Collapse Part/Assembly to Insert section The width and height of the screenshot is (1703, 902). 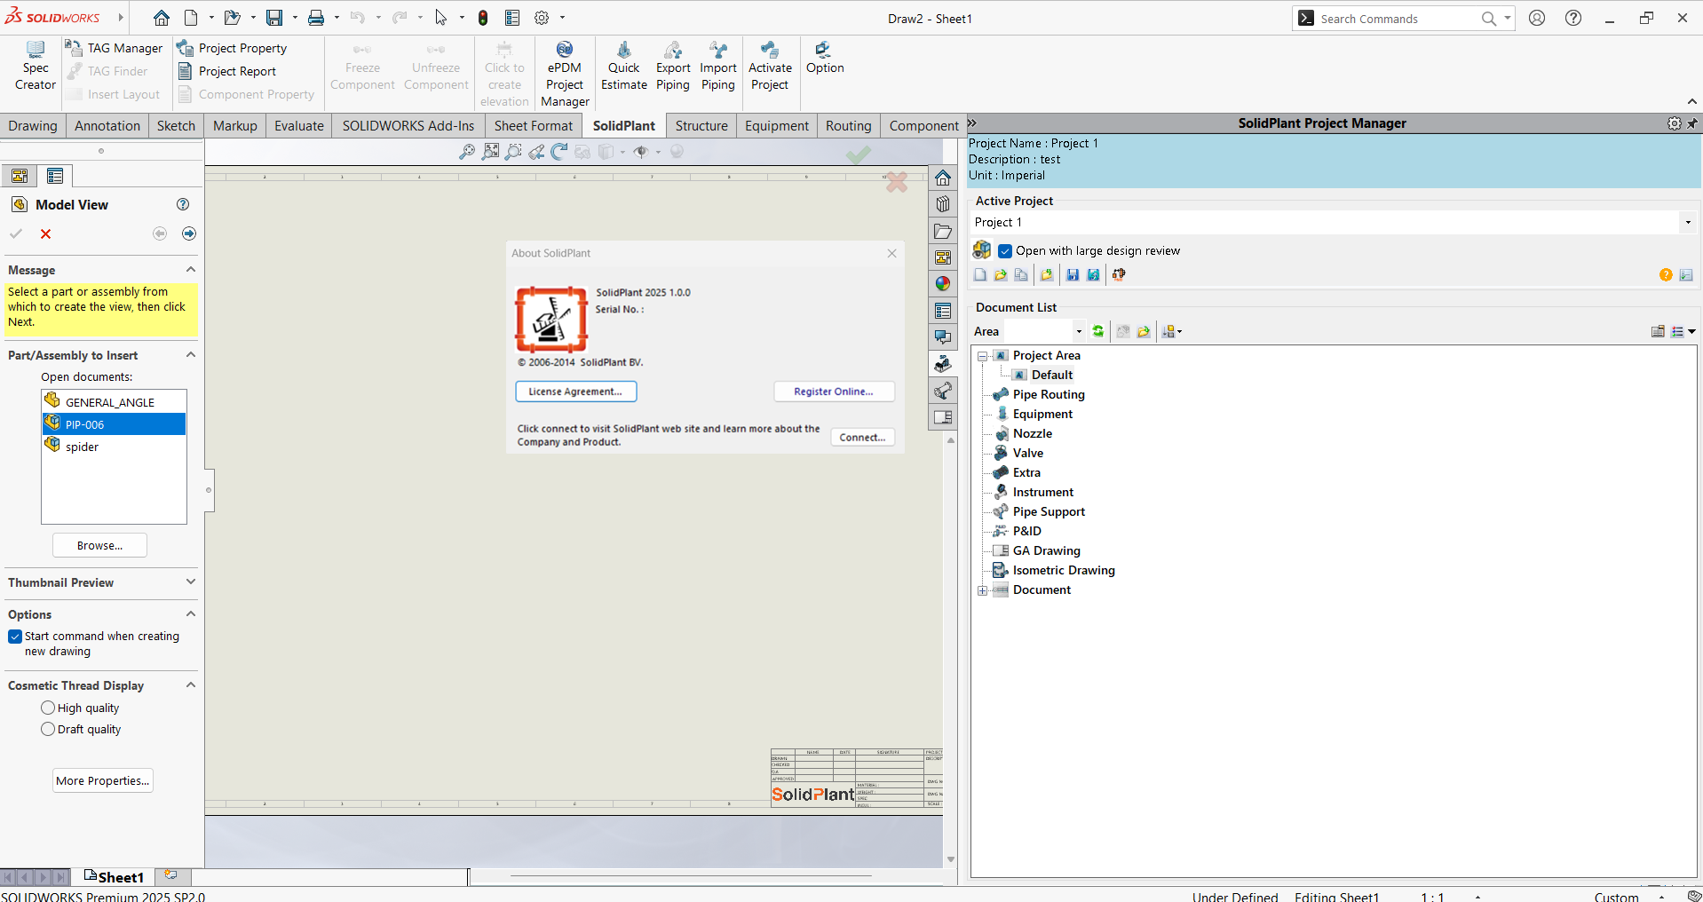click(190, 354)
